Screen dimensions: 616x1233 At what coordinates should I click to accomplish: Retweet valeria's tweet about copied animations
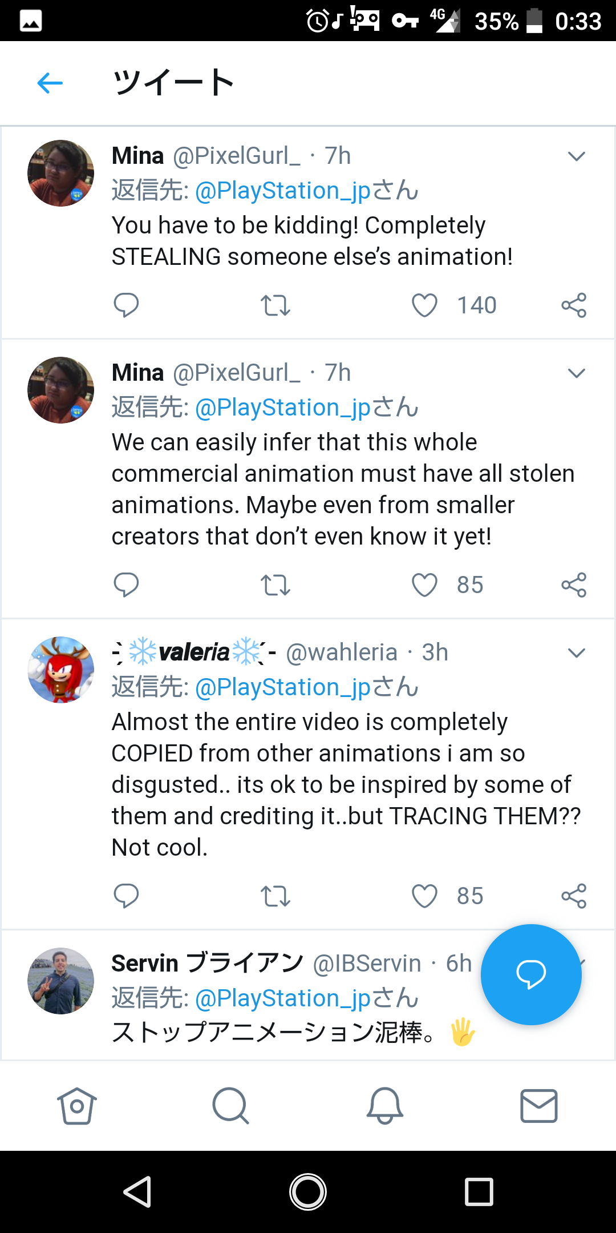275,896
